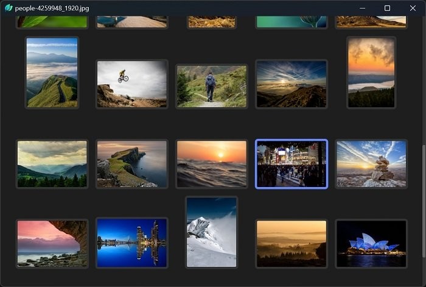
Task: Select the green valley with cloudy sky photo
Action: coord(52,164)
